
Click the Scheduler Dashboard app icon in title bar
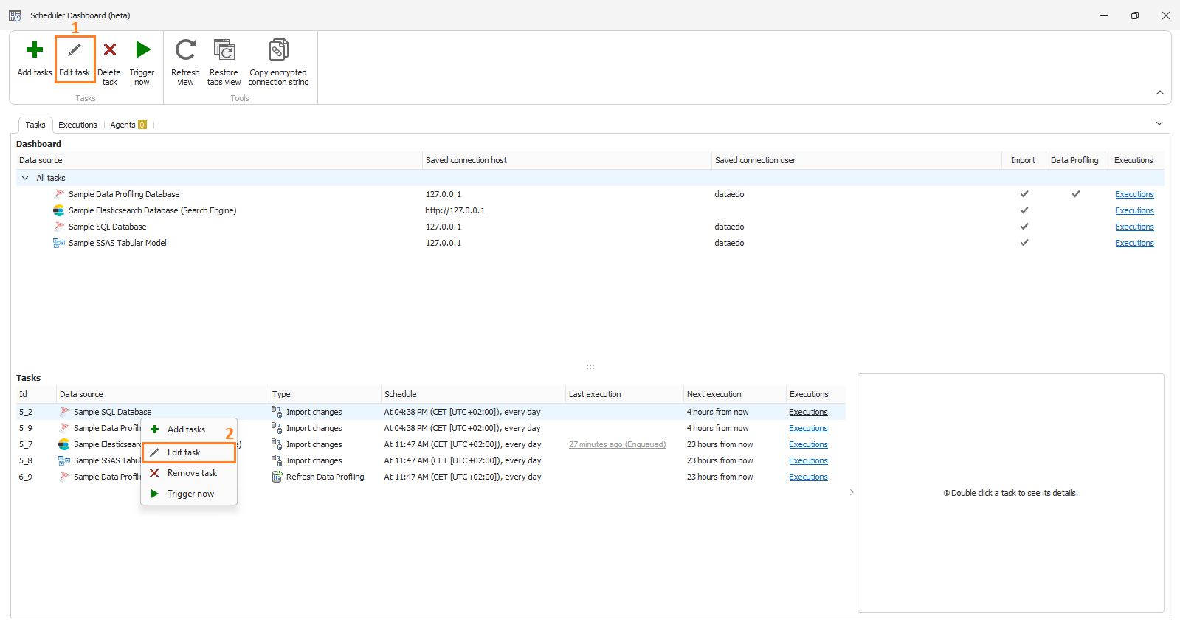pos(15,15)
